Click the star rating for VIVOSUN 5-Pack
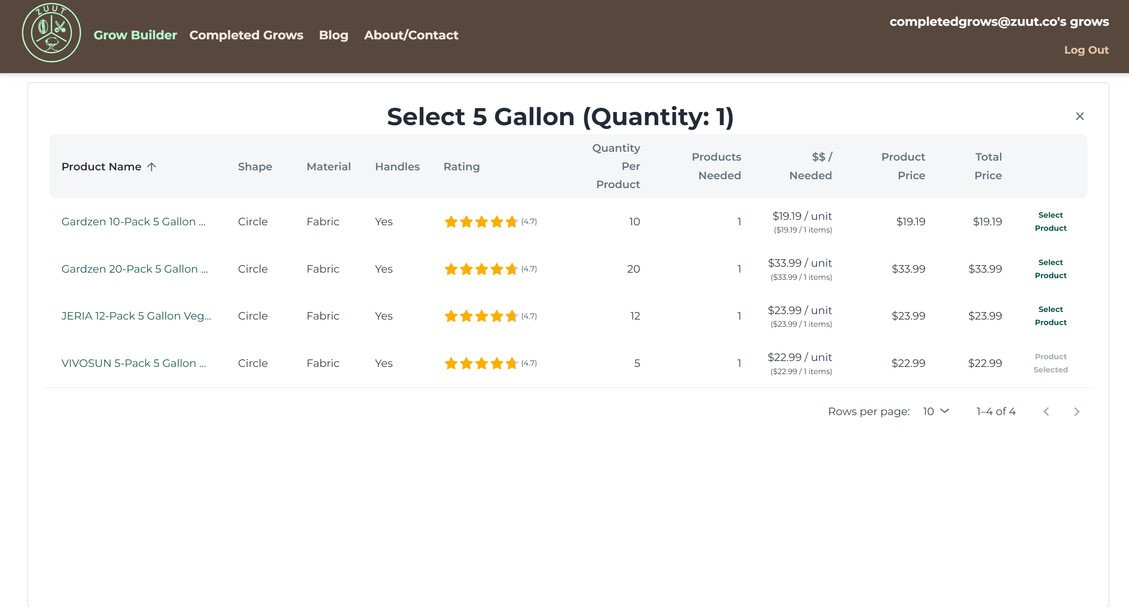Viewport: 1129px width, 607px height. (x=481, y=363)
